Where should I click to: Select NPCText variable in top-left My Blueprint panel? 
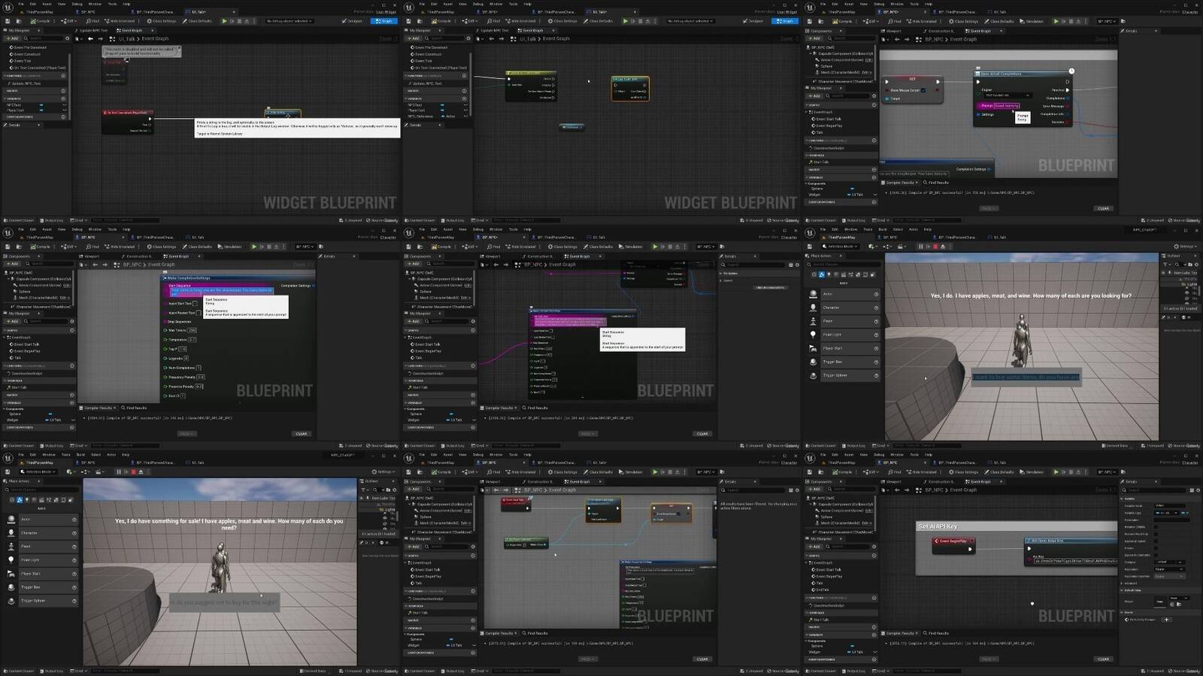click(x=14, y=105)
